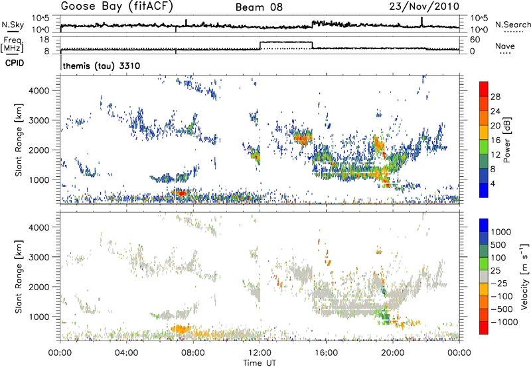531x367 pixels.
Task: Click the 1000 km tick in the velocity panel
Action: [x=38, y=317]
